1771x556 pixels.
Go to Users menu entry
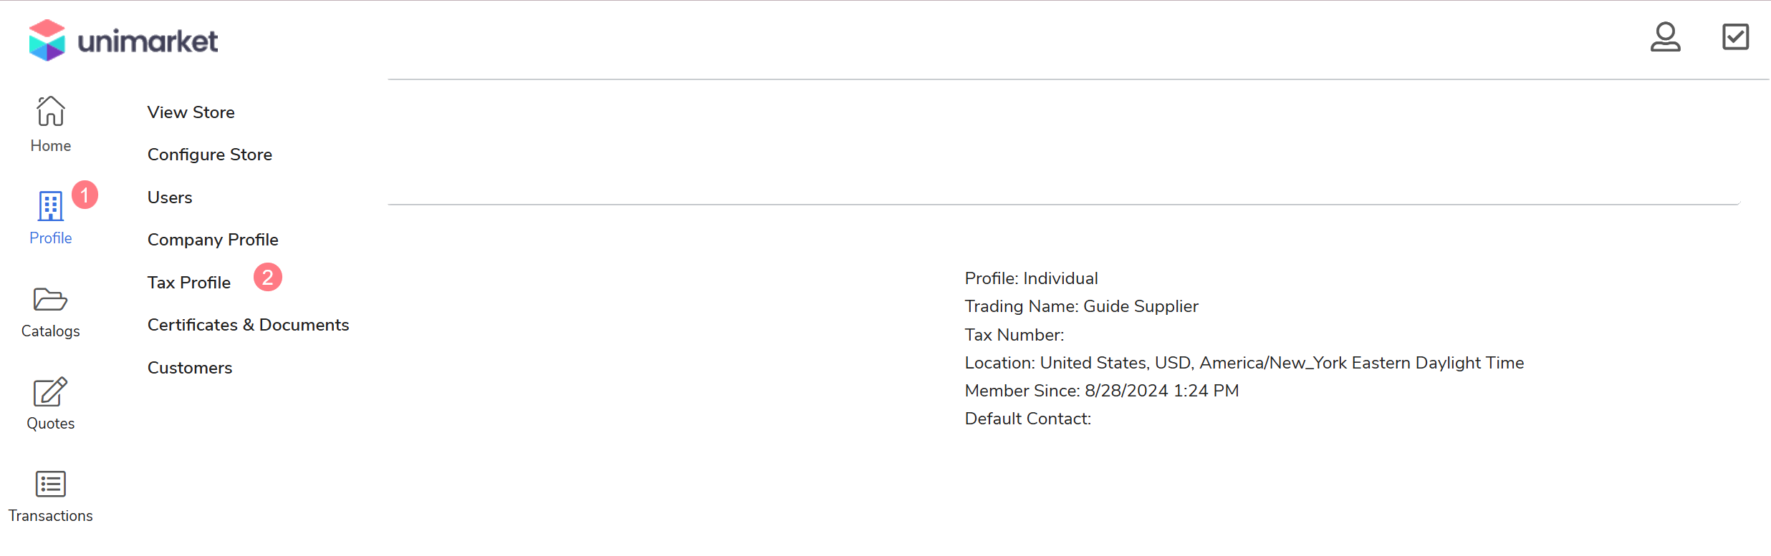170,197
